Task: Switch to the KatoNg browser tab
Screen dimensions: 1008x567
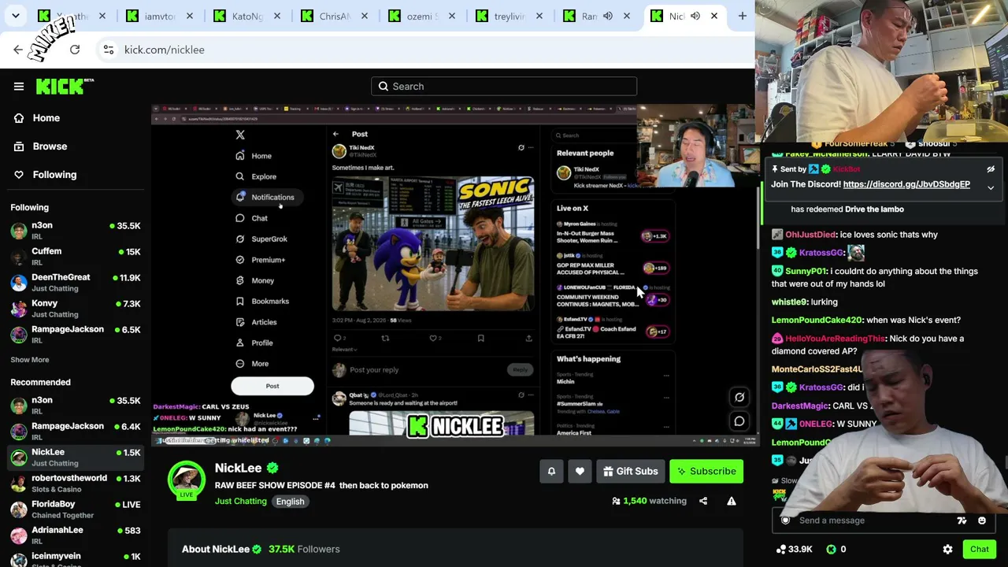Action: (247, 16)
